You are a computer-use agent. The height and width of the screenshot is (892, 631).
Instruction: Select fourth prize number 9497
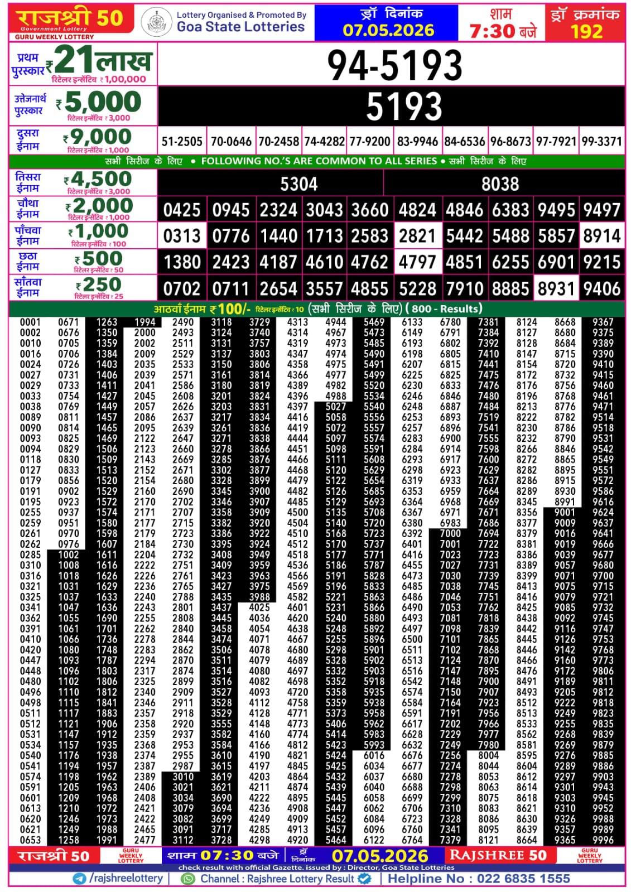(601, 210)
